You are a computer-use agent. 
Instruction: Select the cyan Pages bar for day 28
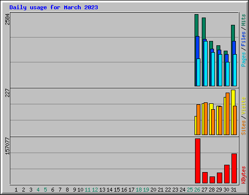pyautogui.click(x=213, y=69)
